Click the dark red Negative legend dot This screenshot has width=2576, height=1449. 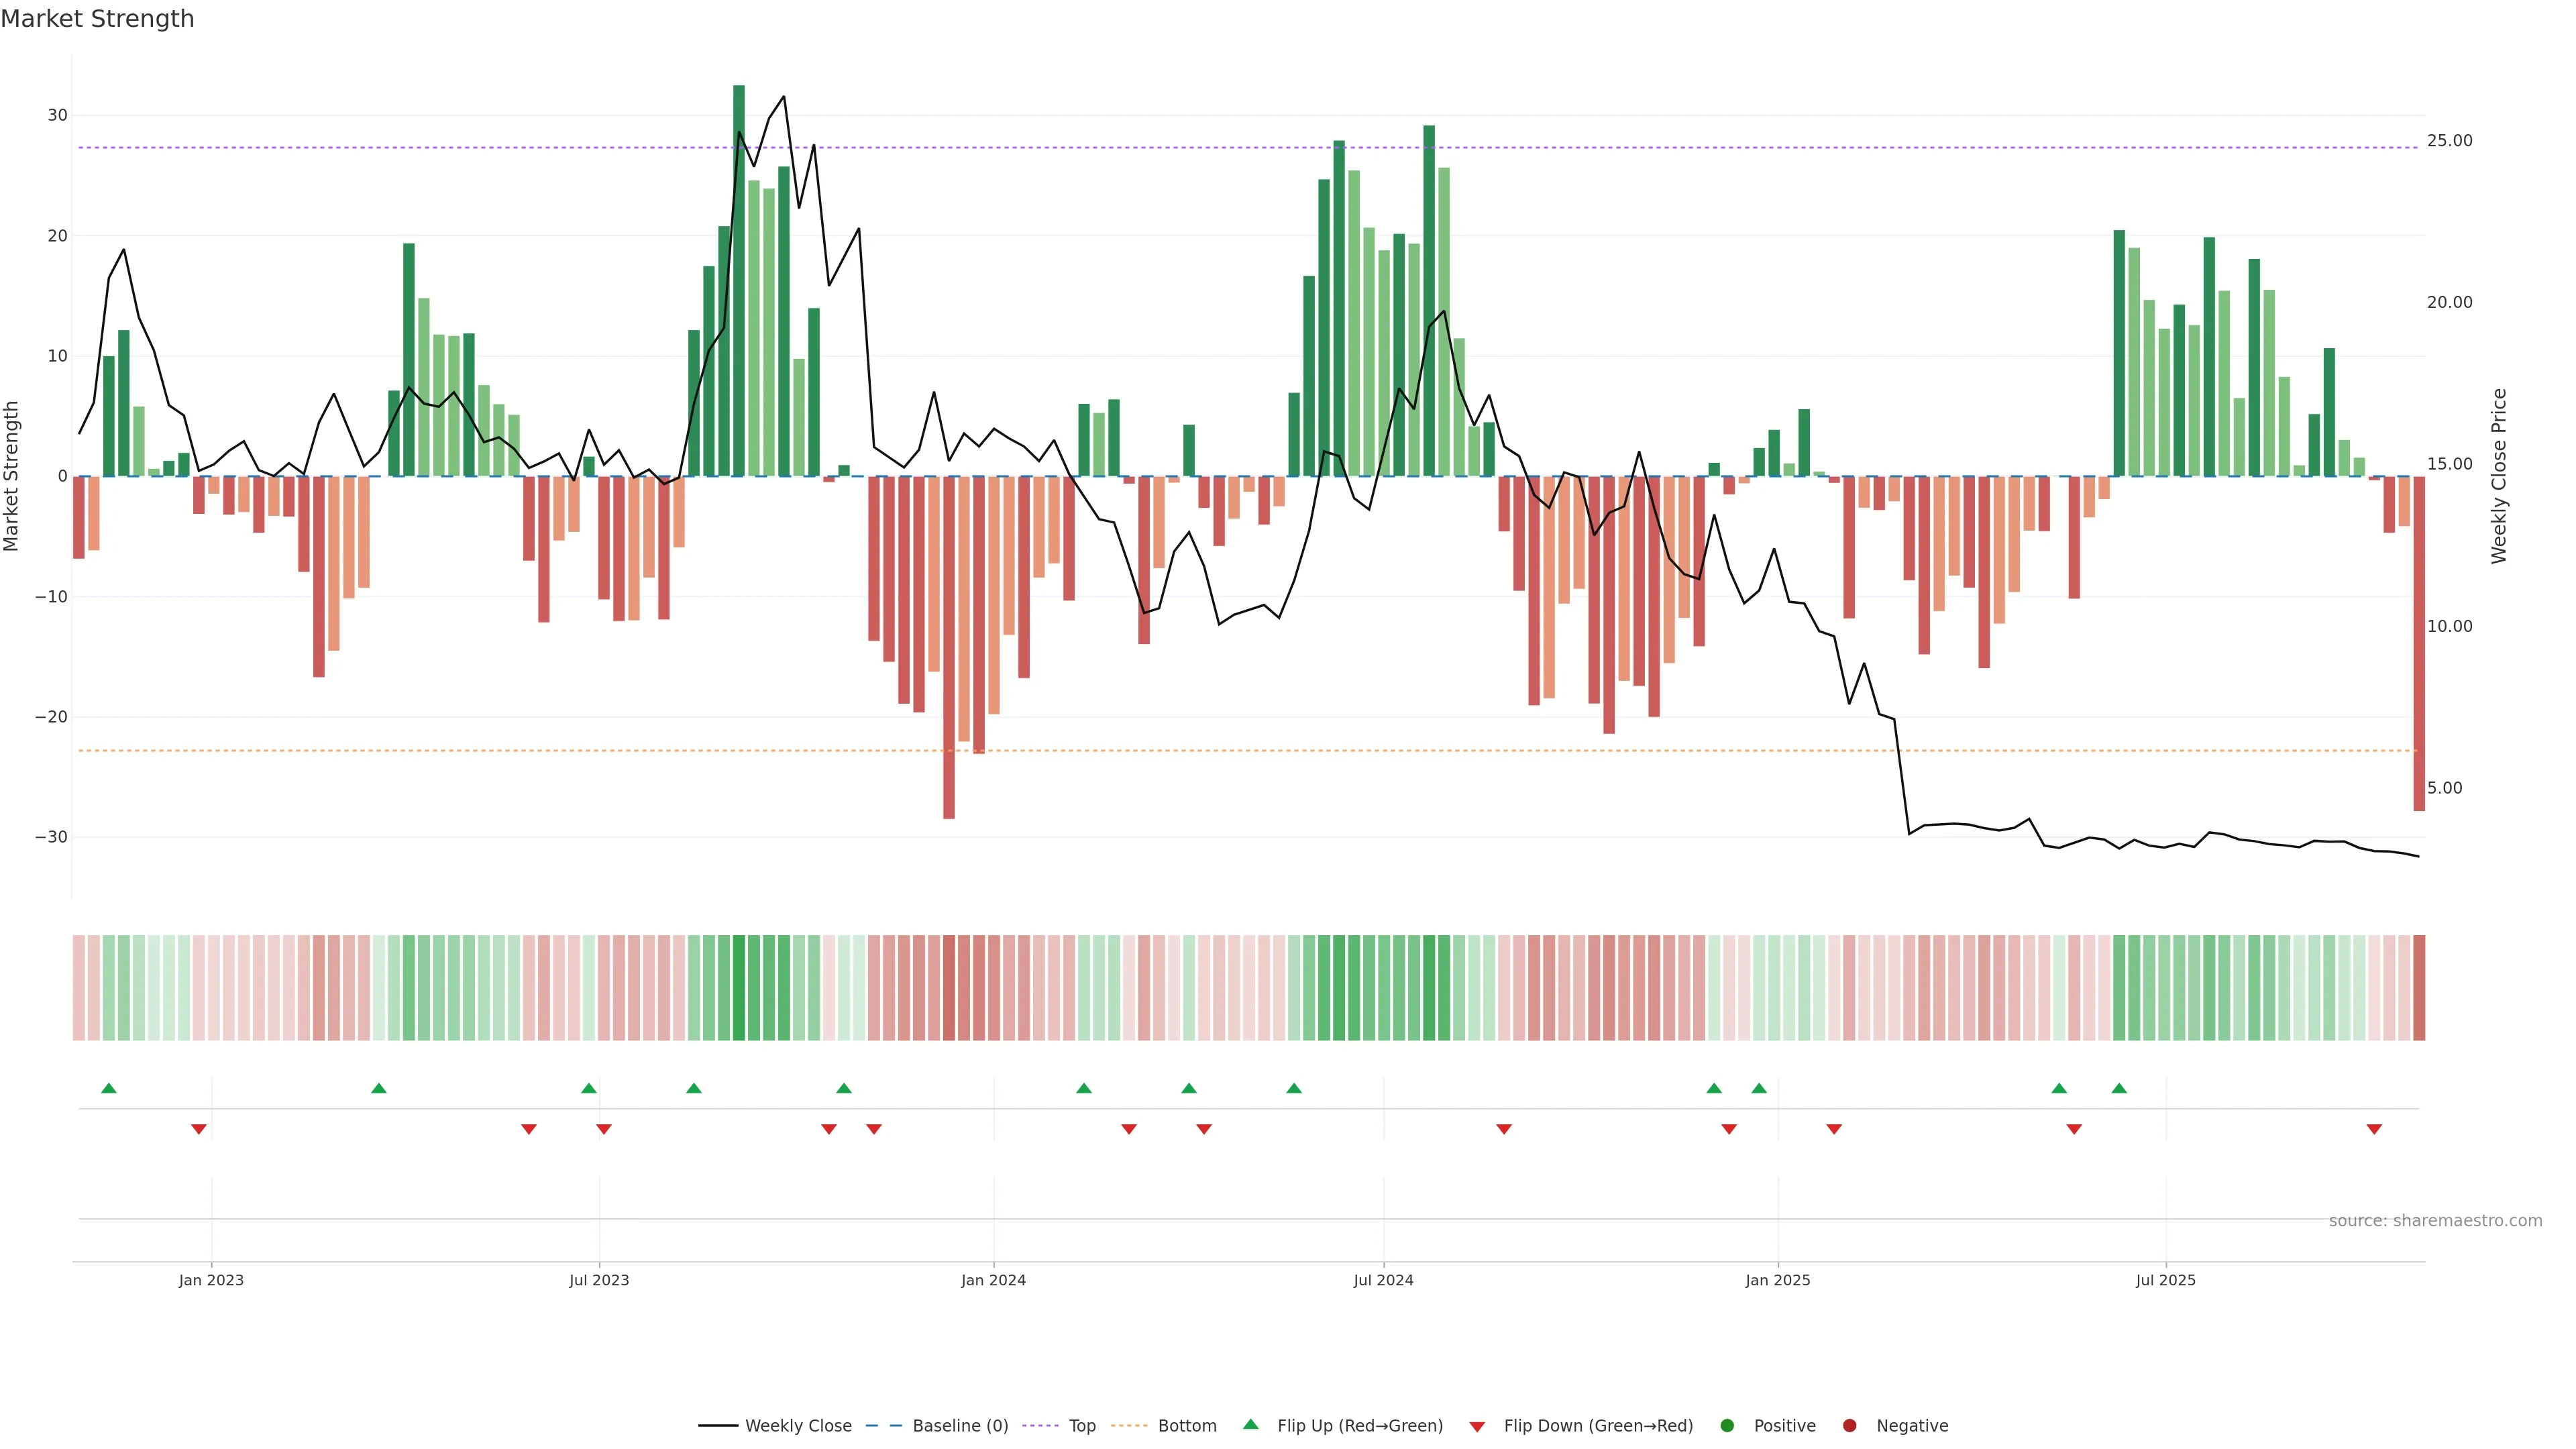[x=1849, y=1426]
